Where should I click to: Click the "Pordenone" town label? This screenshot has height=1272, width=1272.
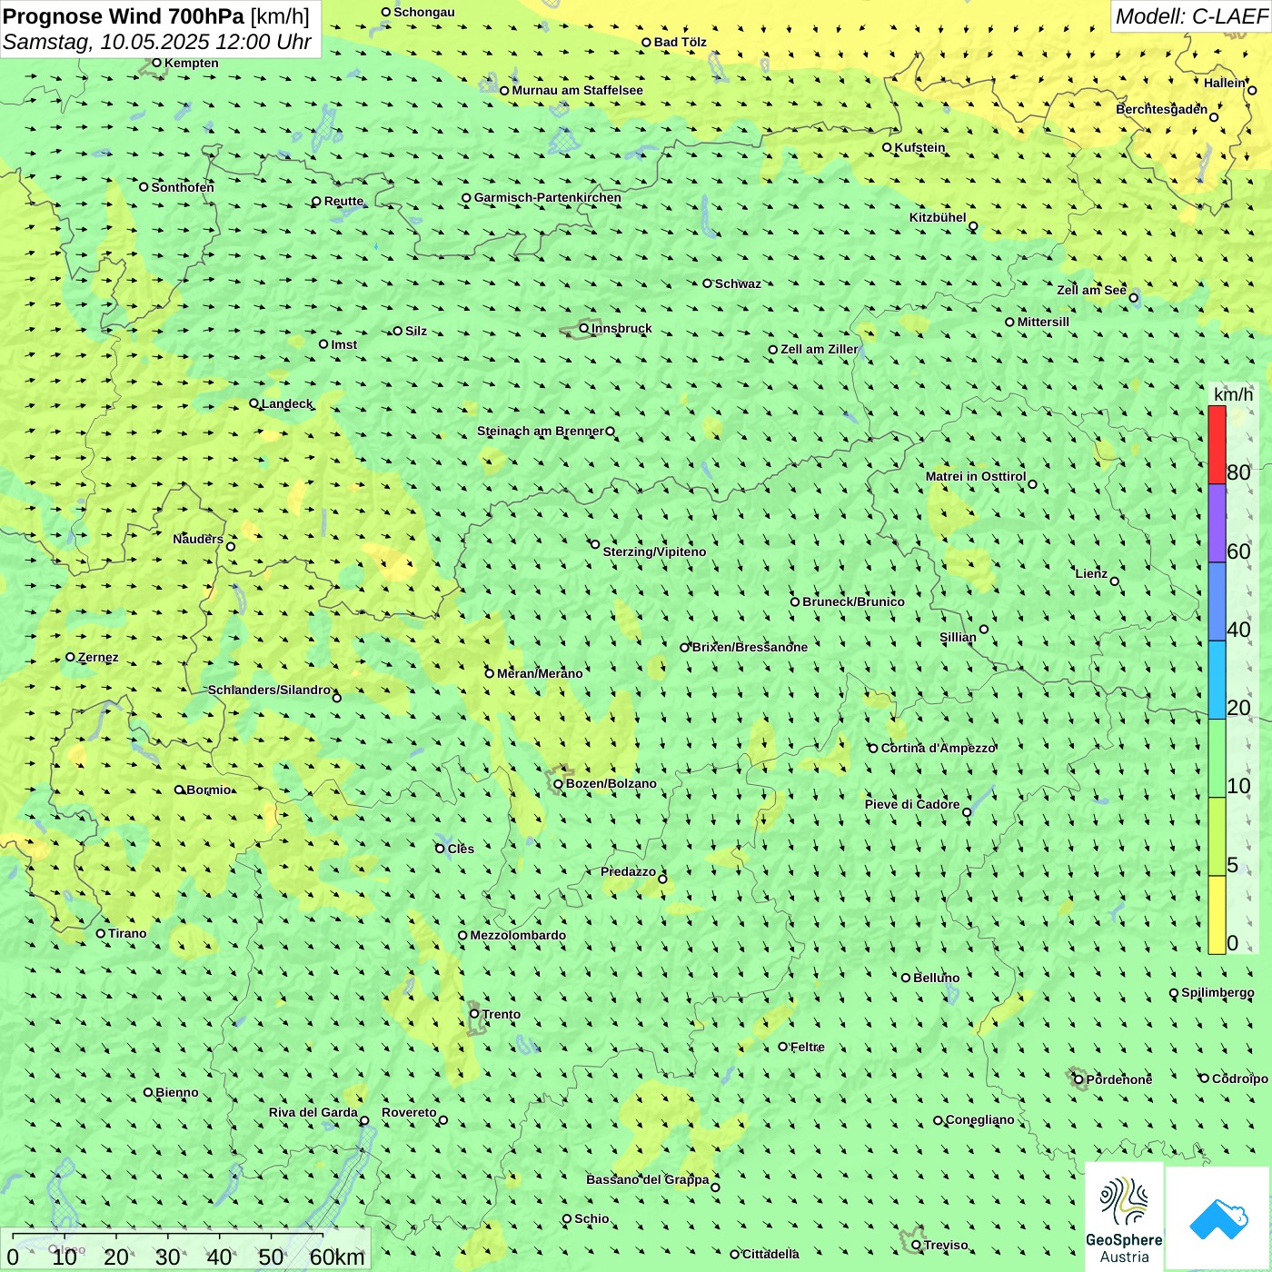[x=1119, y=1079]
